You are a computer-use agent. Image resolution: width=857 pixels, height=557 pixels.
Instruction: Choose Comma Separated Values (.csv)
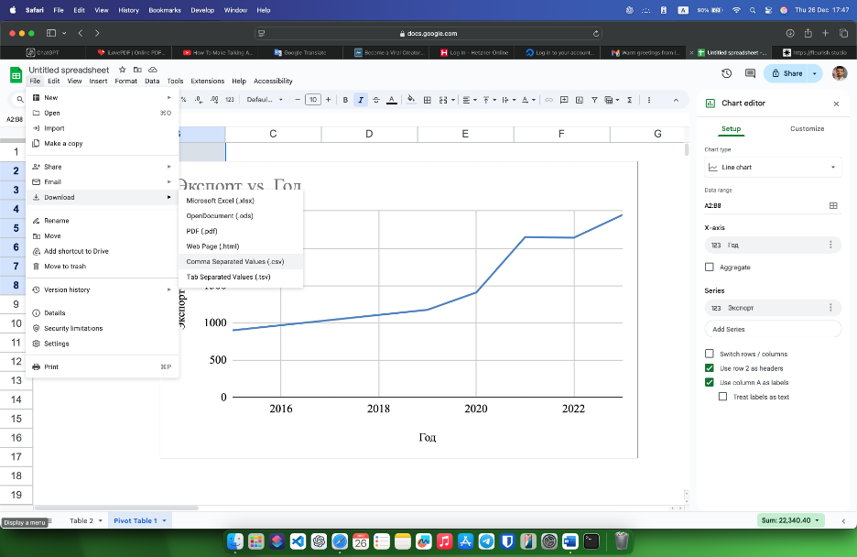click(241, 262)
